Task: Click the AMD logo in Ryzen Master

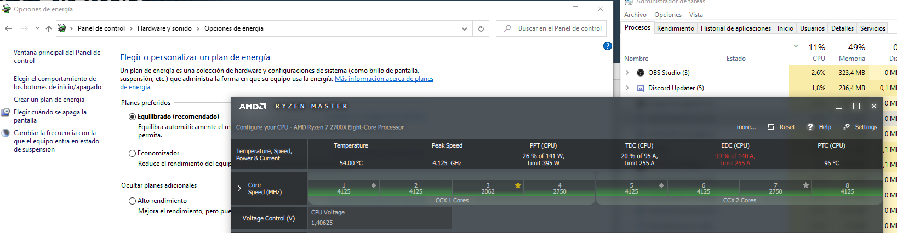Action: coord(253,107)
